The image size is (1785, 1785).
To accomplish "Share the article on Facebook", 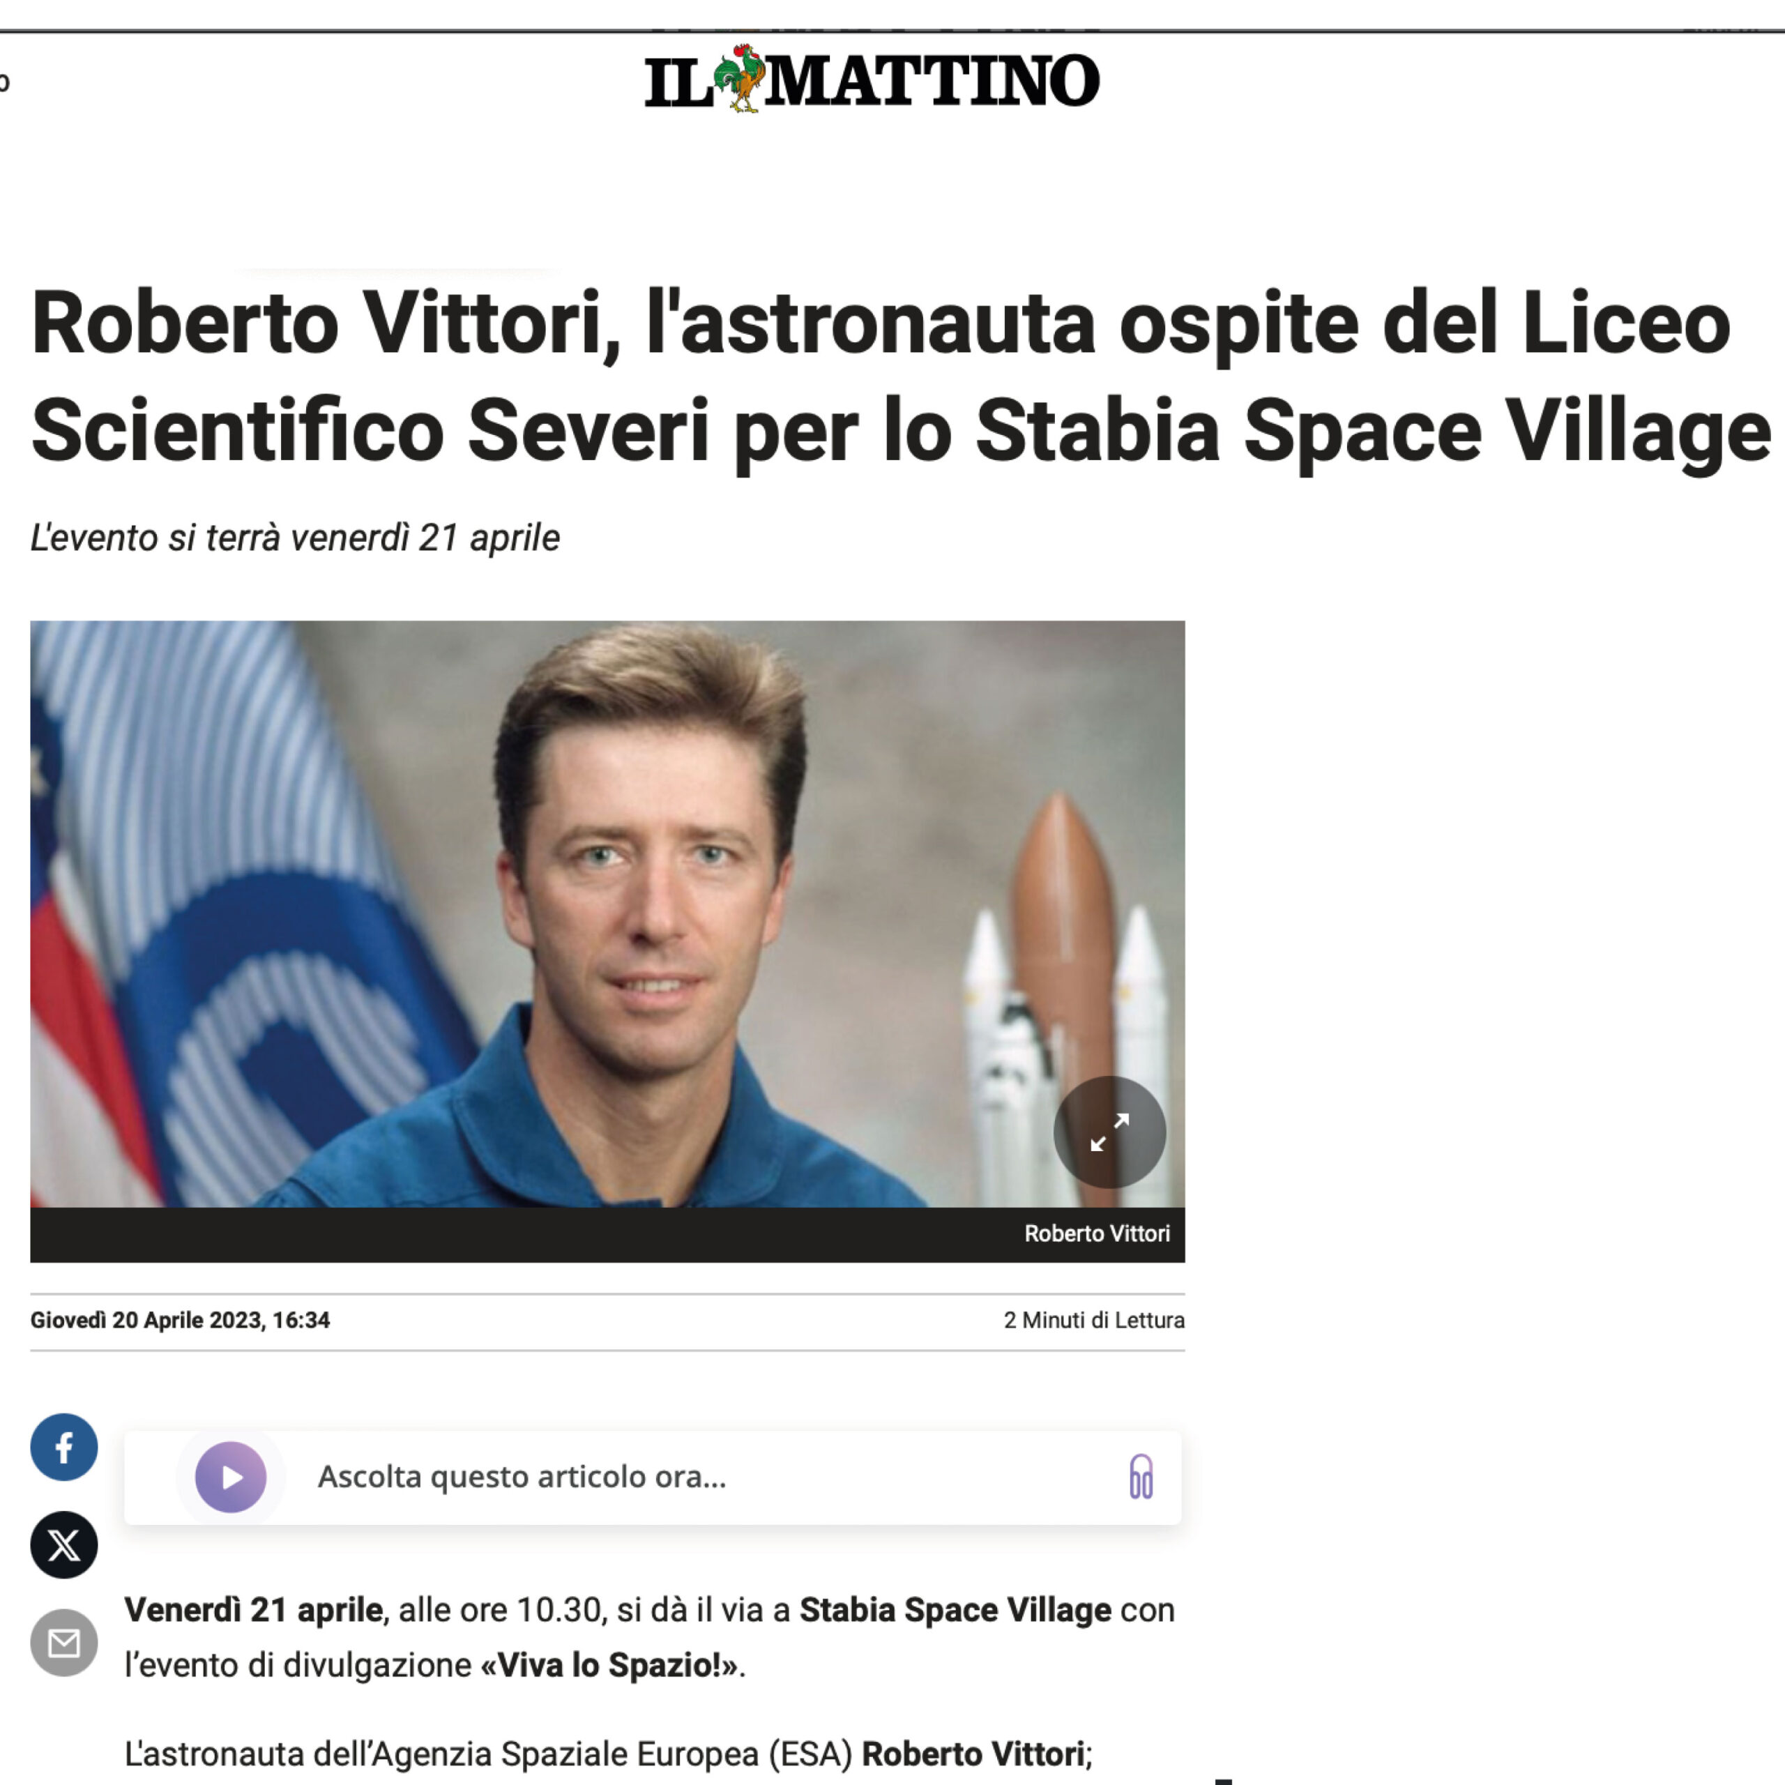I will [63, 1447].
